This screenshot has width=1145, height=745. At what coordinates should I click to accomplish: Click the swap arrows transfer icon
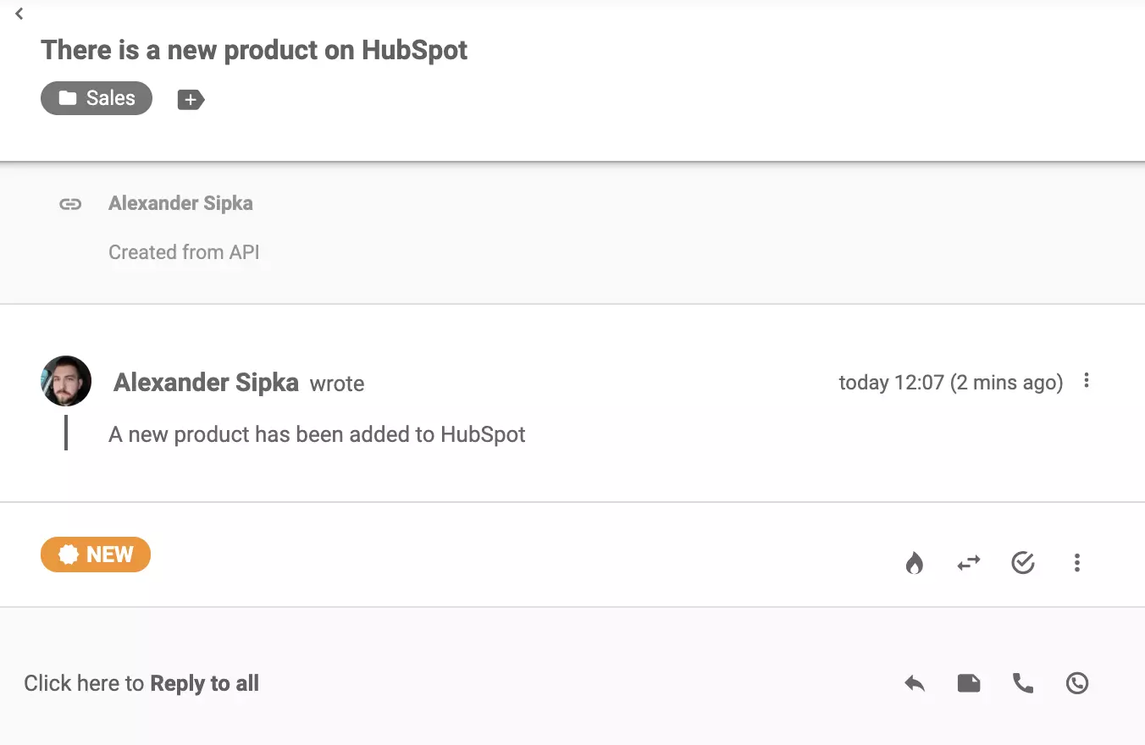[x=969, y=563]
